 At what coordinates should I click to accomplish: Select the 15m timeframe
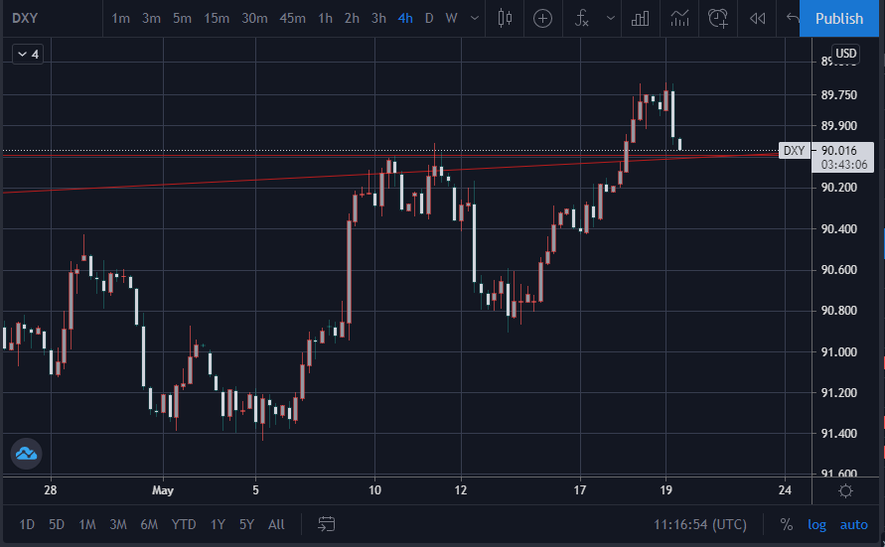[217, 19]
